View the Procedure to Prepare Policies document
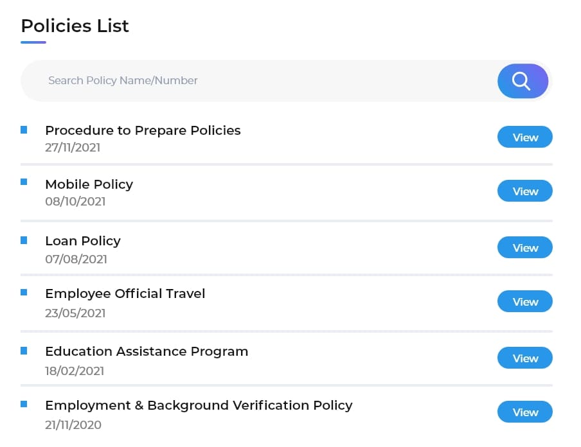 pos(524,137)
